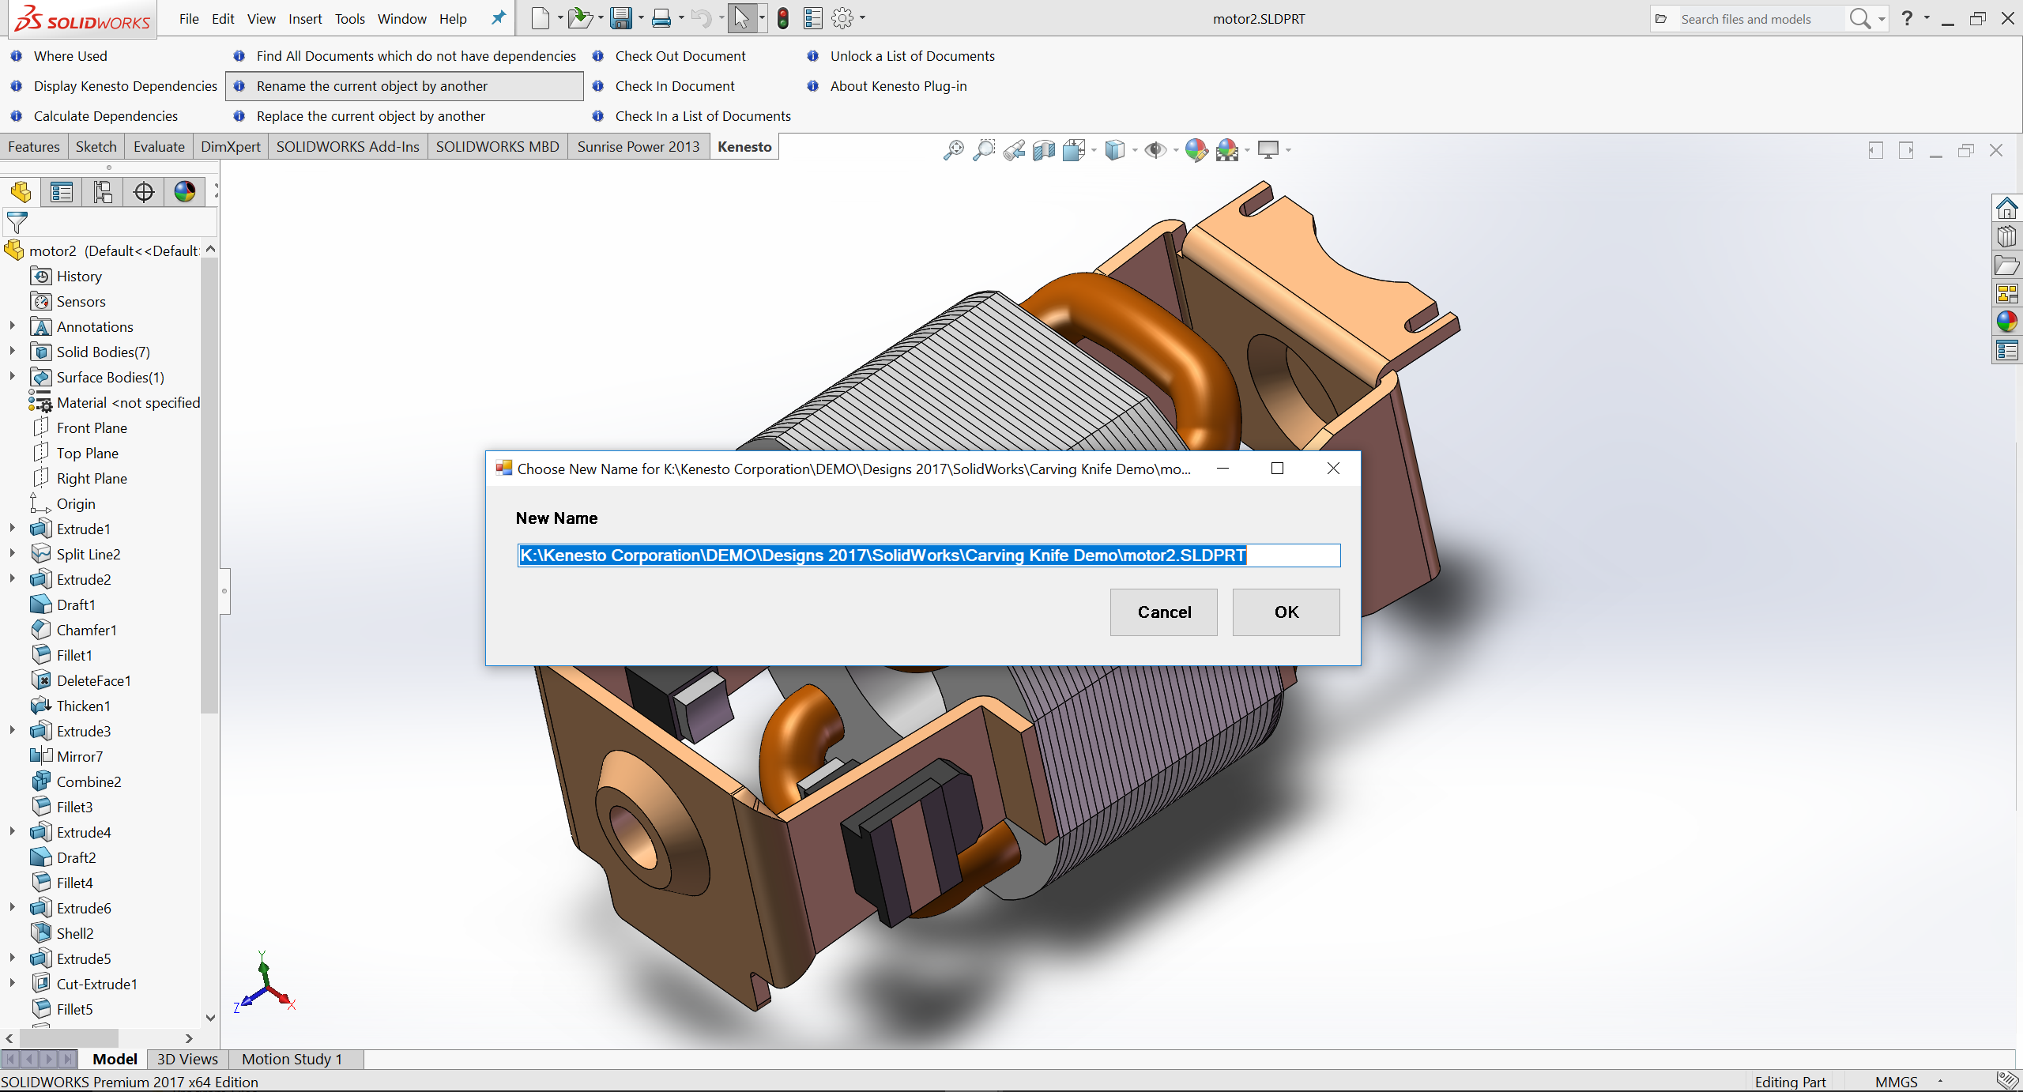Screen dimensions: 2023x1092
Task: Open the Save button dropdown arrow
Action: pos(641,18)
